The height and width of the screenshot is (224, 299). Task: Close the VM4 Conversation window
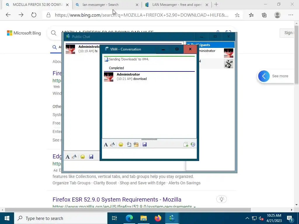190,49
